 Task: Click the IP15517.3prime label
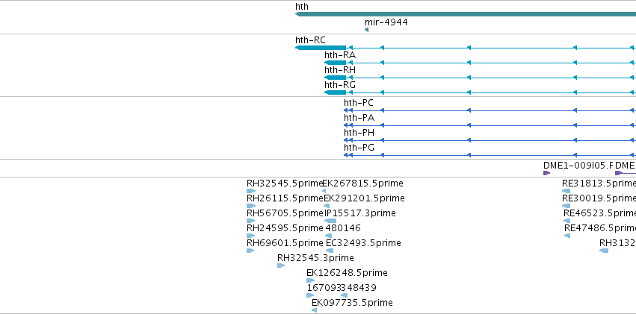click(x=360, y=213)
